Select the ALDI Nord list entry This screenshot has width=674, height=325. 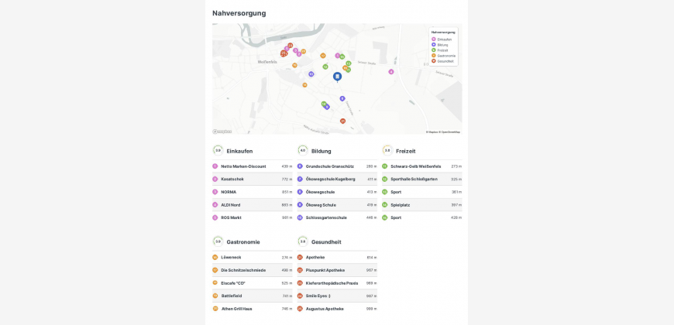[x=253, y=205]
